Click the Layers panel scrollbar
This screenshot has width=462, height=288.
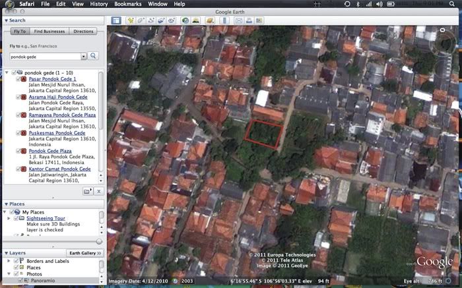[x=102, y=266]
